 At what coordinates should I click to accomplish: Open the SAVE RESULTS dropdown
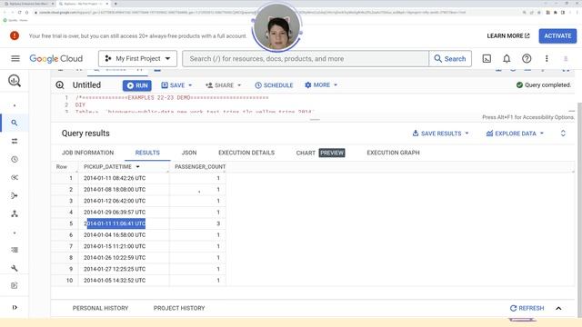[x=440, y=134]
